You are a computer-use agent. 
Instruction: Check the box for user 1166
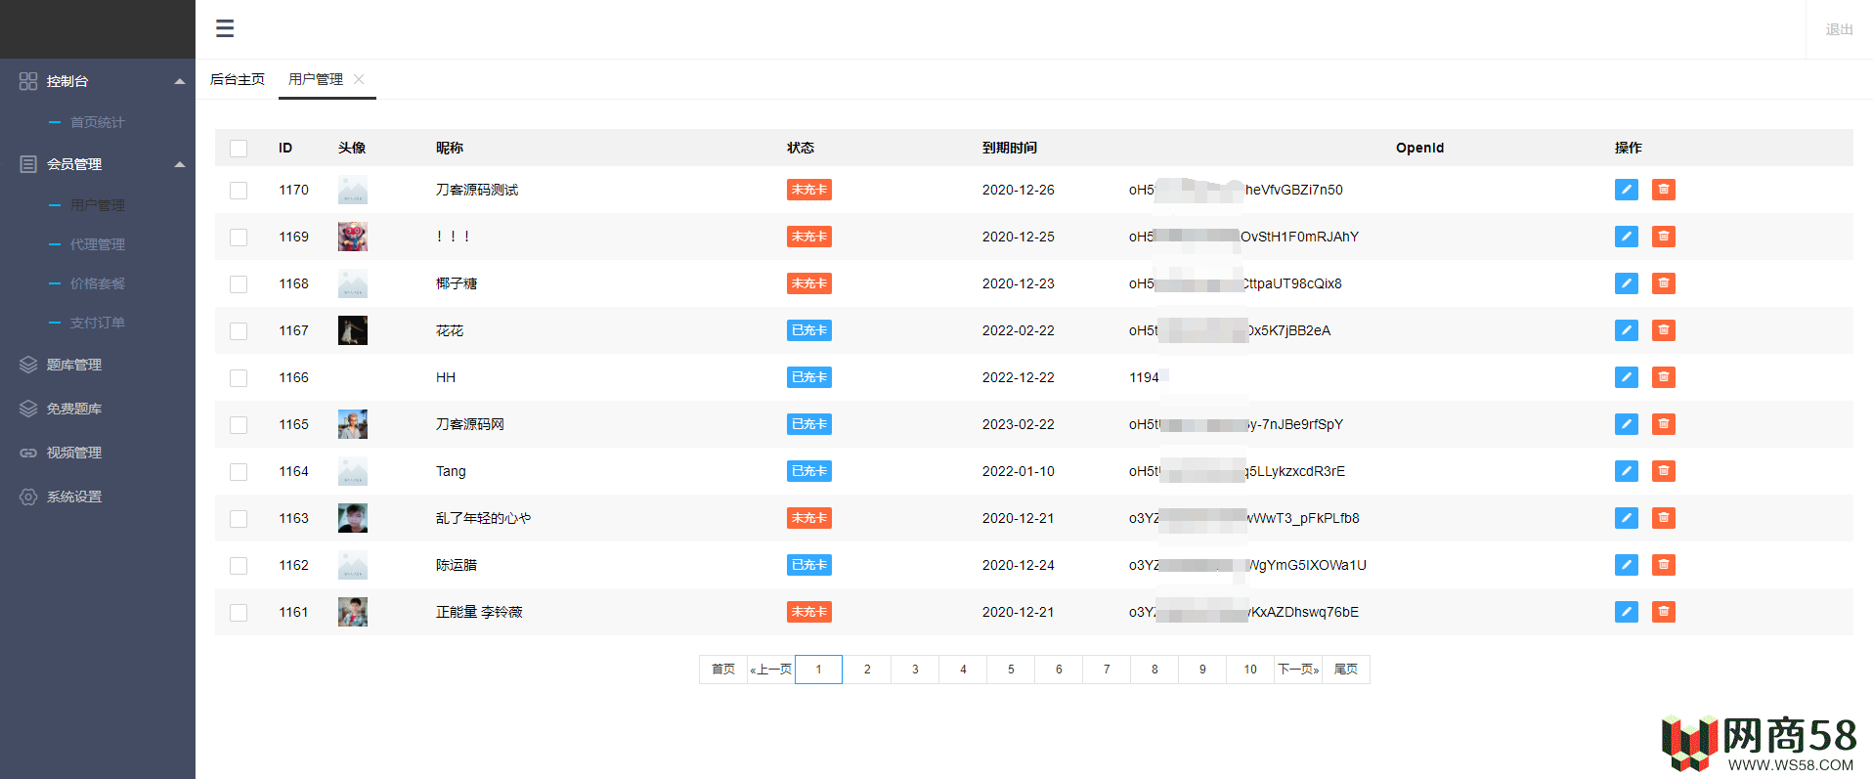(x=239, y=378)
